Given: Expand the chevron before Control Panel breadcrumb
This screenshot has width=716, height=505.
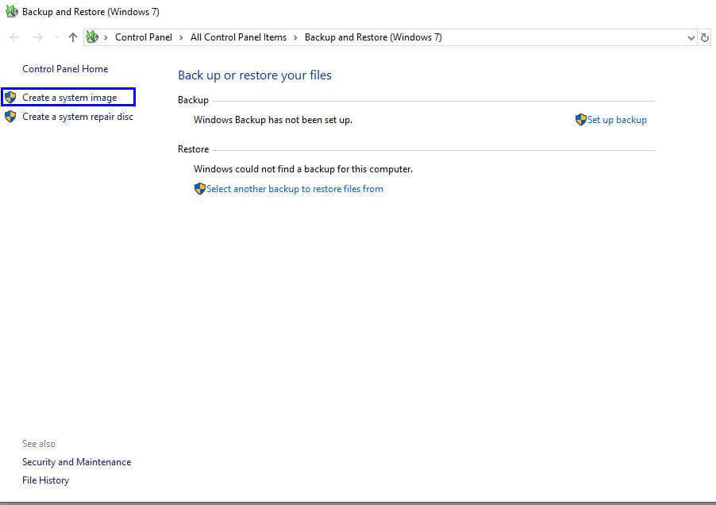Looking at the screenshot, I should pyautogui.click(x=106, y=37).
